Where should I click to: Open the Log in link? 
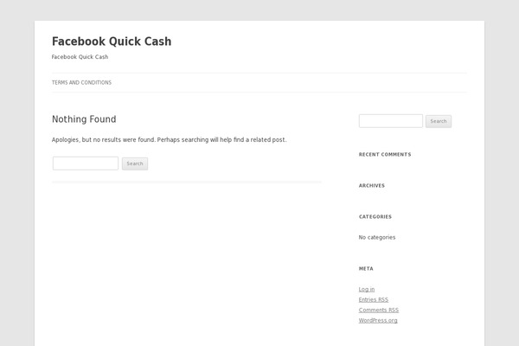[x=367, y=290]
